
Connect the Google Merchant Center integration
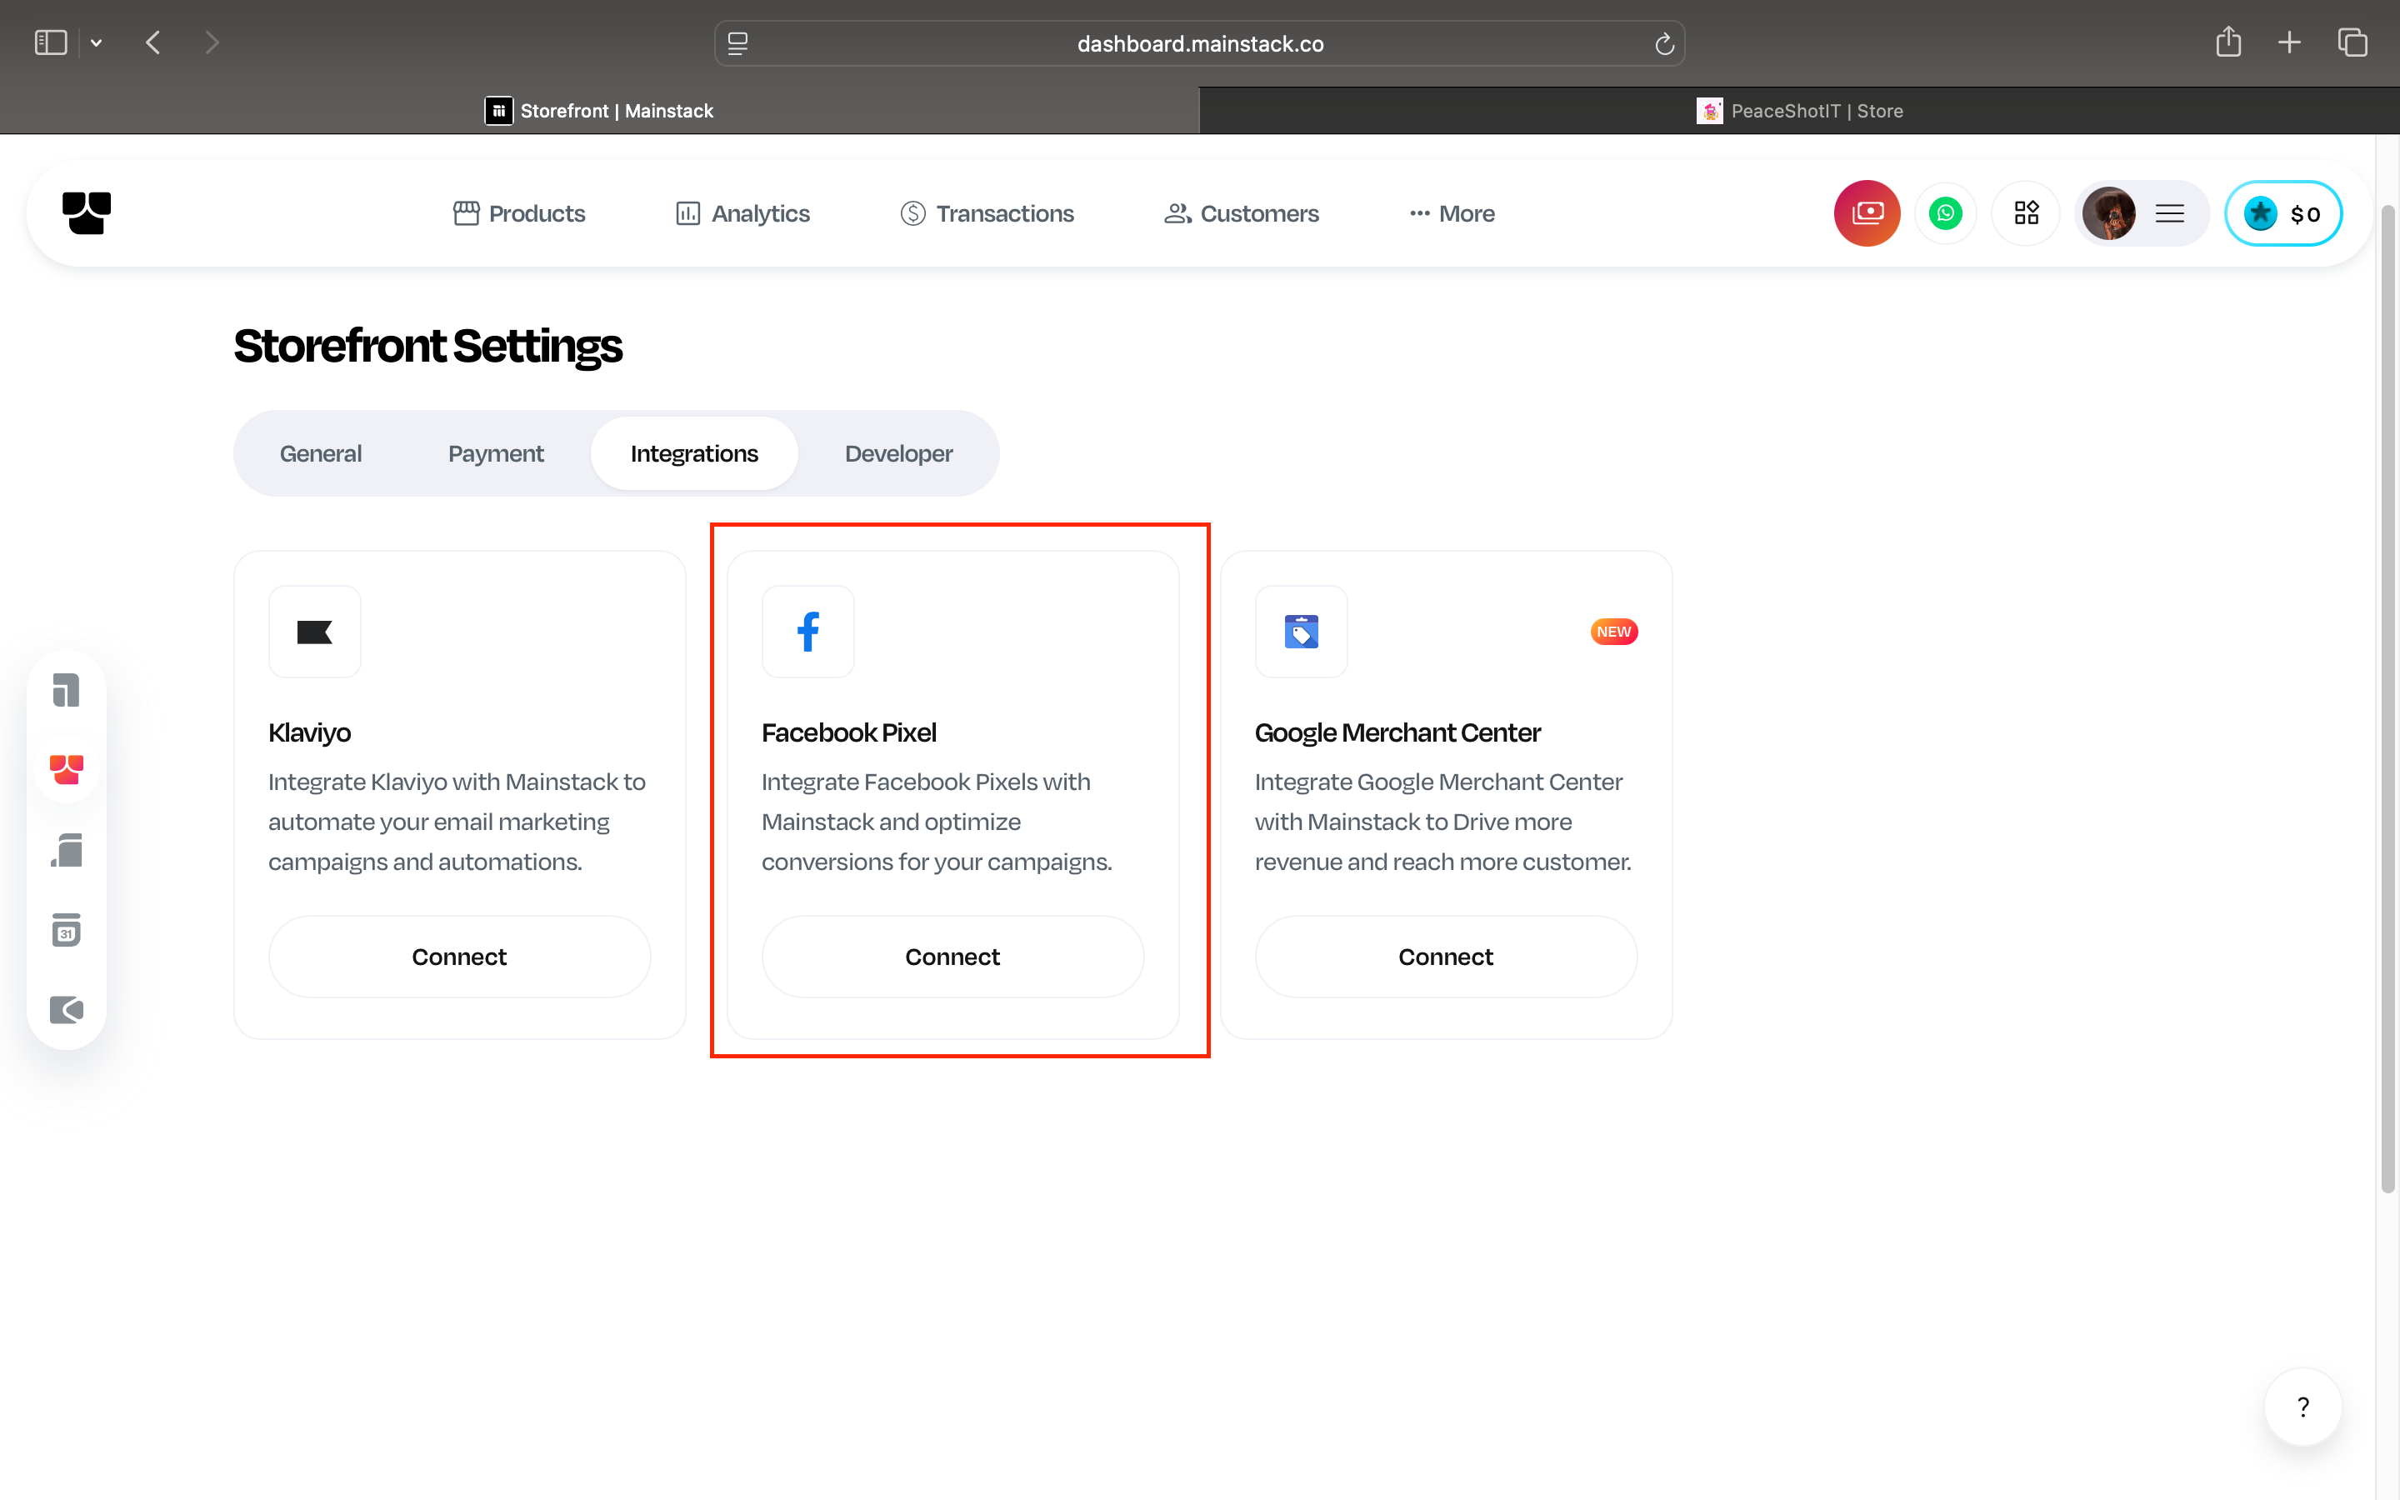[x=1445, y=957]
